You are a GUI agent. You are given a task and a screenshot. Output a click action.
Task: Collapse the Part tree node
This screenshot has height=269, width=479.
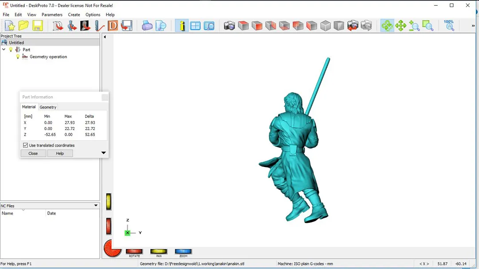(x=4, y=50)
